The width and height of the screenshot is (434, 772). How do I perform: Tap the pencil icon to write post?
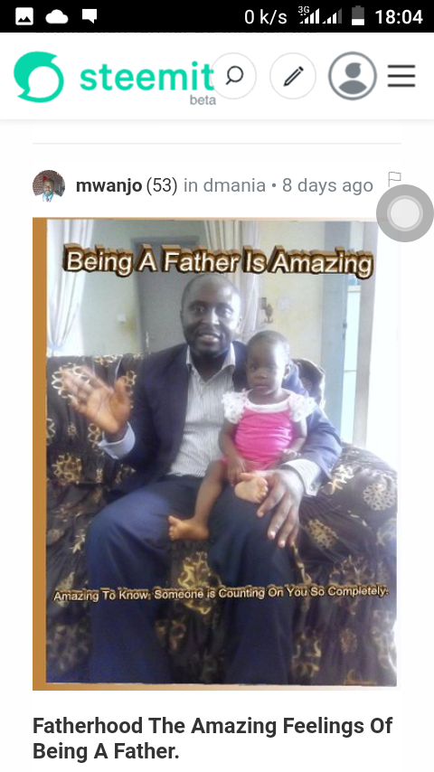(x=293, y=76)
